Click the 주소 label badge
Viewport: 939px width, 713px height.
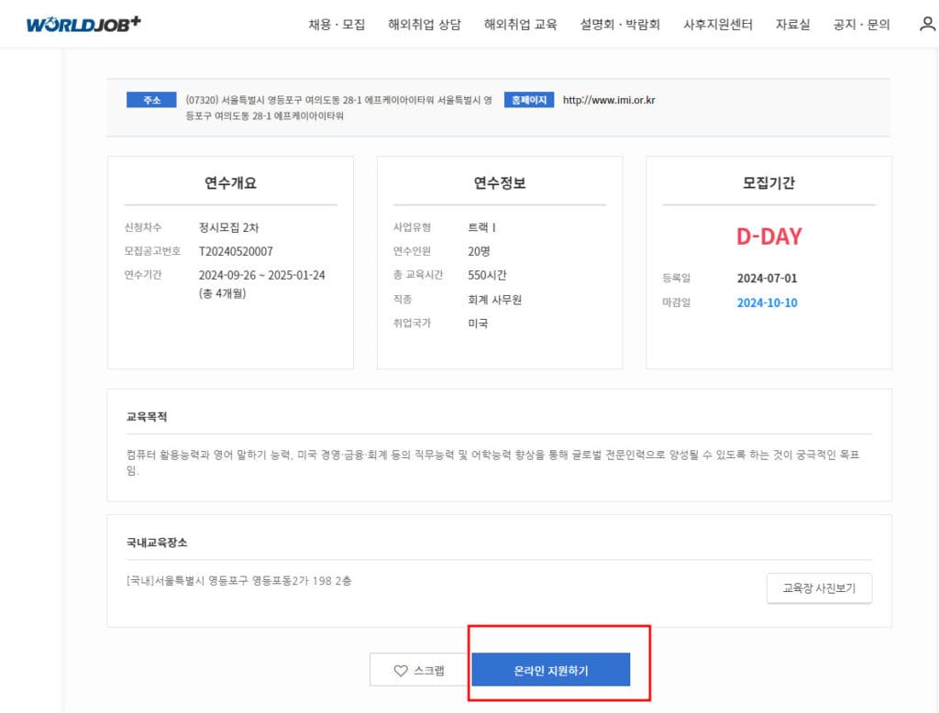coord(149,99)
